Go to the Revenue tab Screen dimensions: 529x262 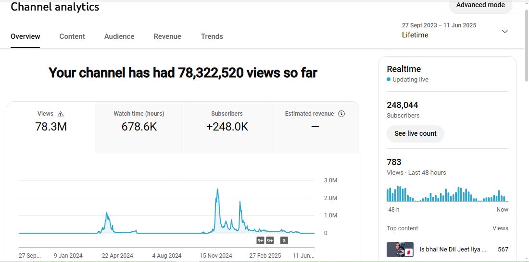coord(167,36)
